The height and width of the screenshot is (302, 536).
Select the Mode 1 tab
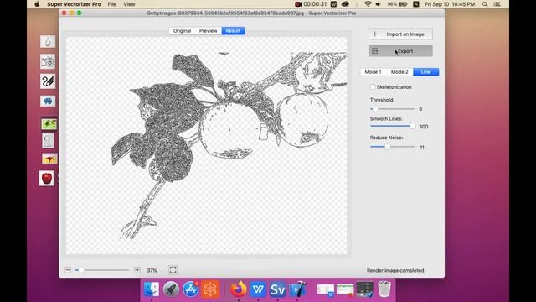click(x=373, y=72)
